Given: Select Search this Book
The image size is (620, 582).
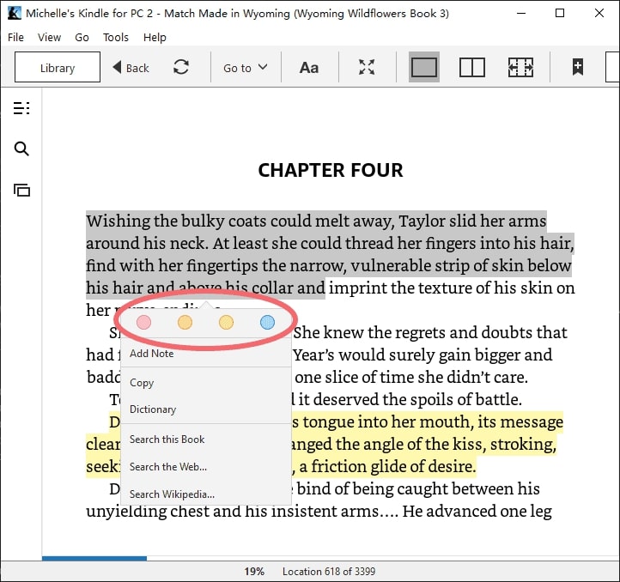Looking at the screenshot, I should coord(205,440).
